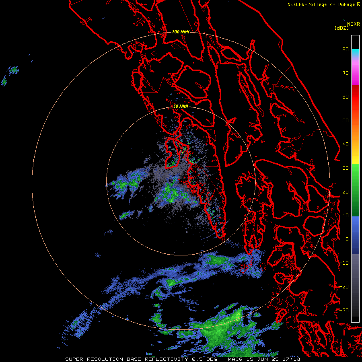Click the dBZ reflectivity color bar

click(x=355, y=179)
